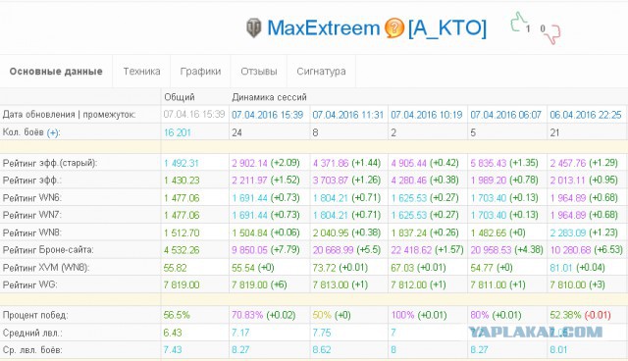Open session 07.04.2016 15:39 link
628x361 pixels.
click(x=268, y=115)
